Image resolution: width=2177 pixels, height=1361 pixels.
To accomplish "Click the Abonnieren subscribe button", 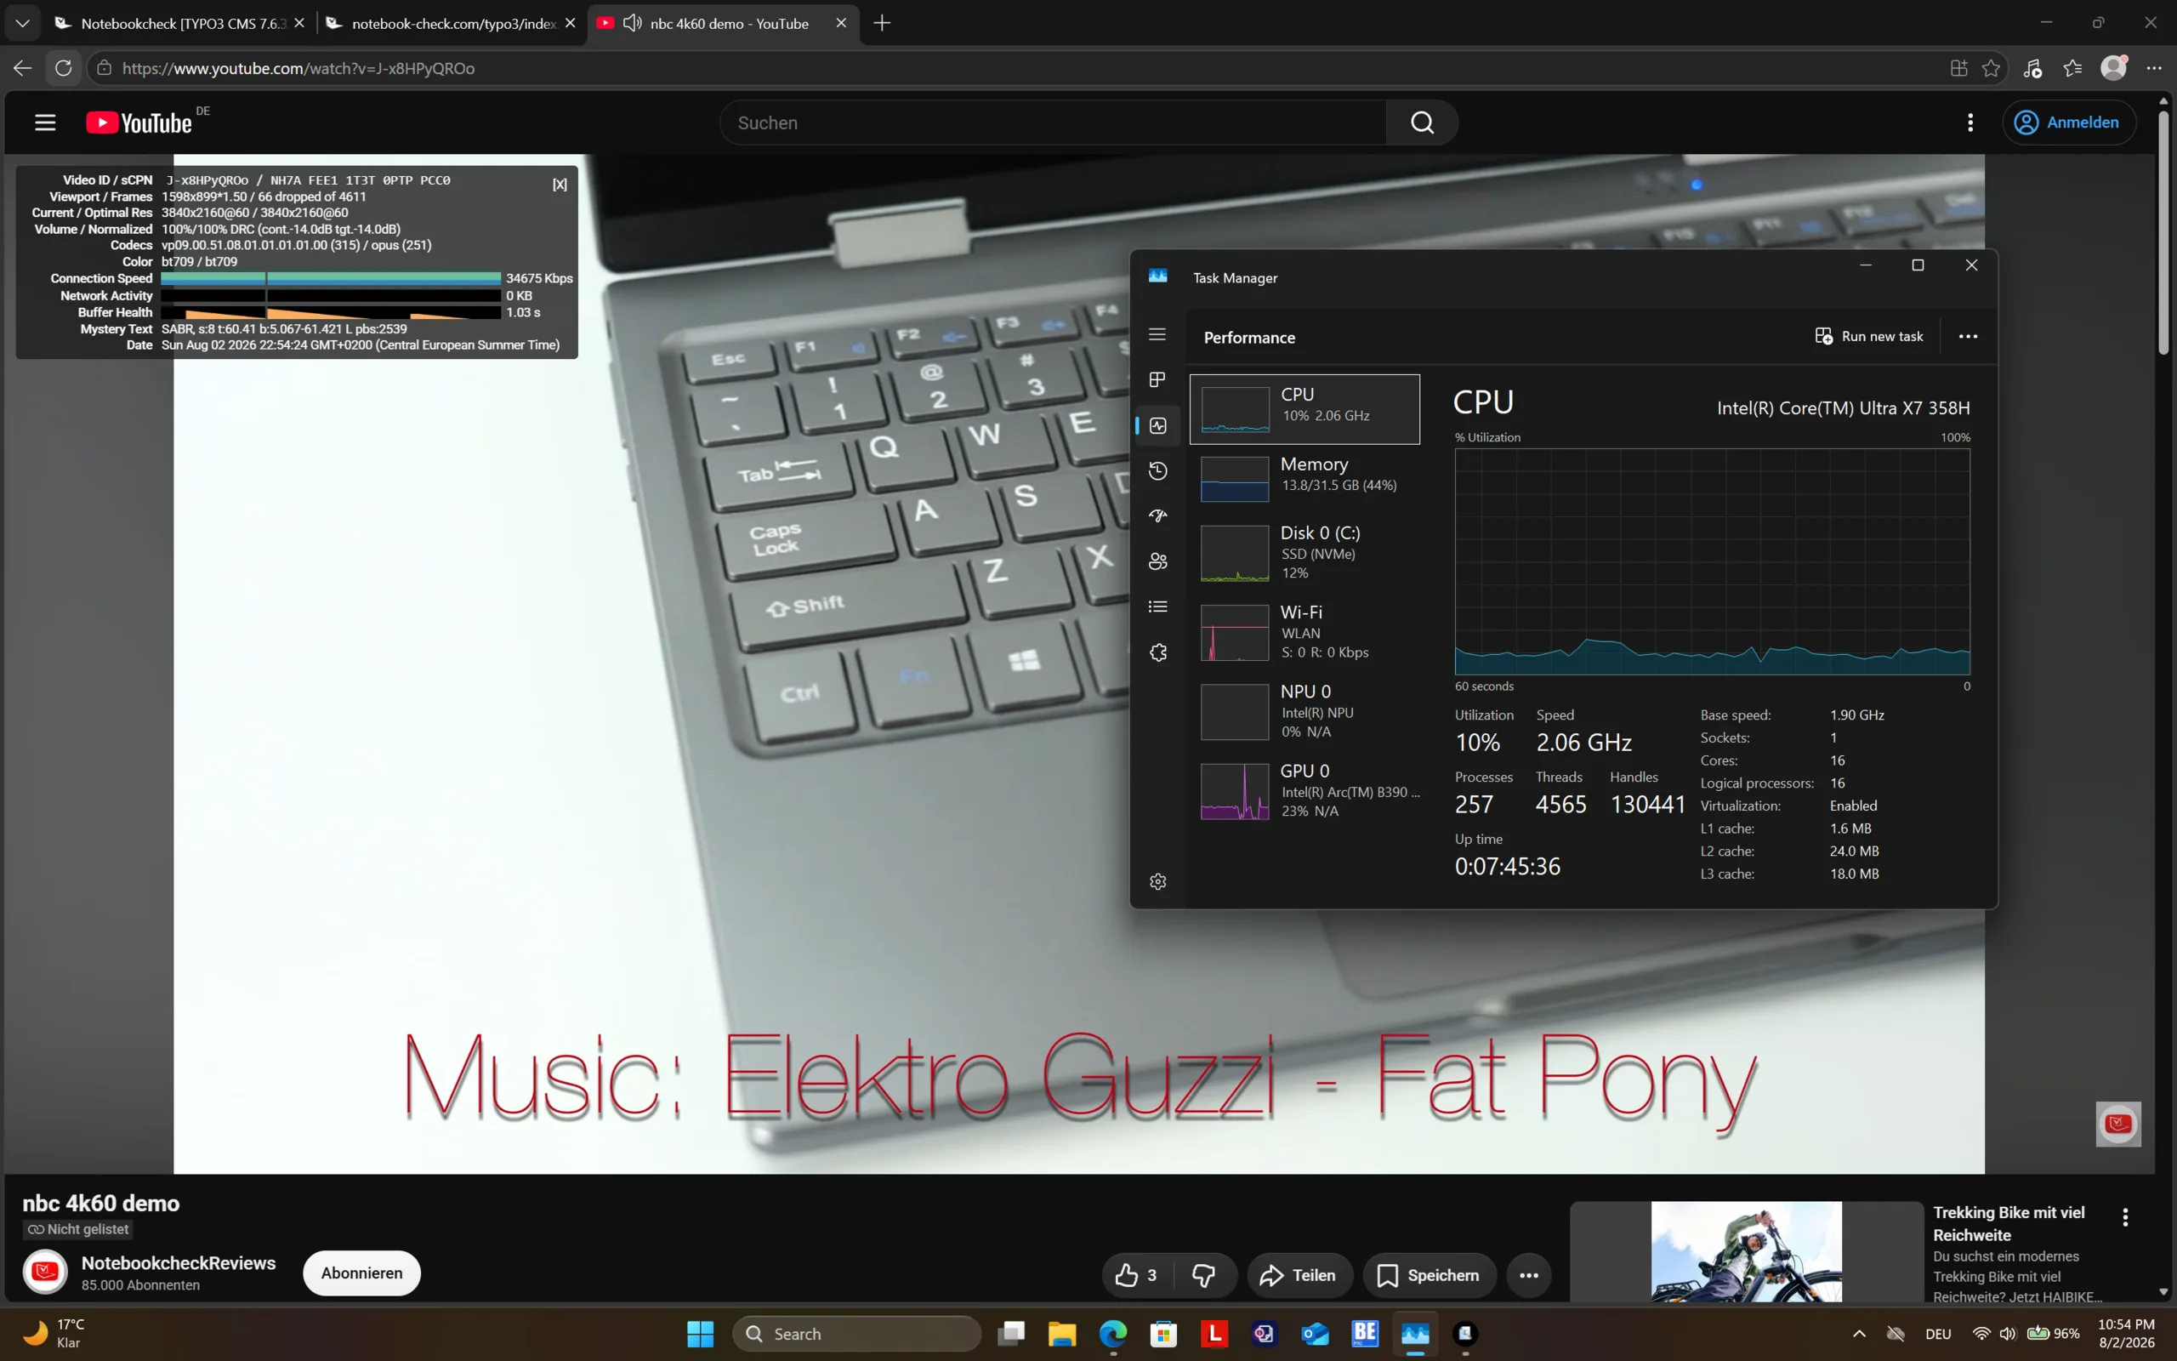I will 361,1273.
